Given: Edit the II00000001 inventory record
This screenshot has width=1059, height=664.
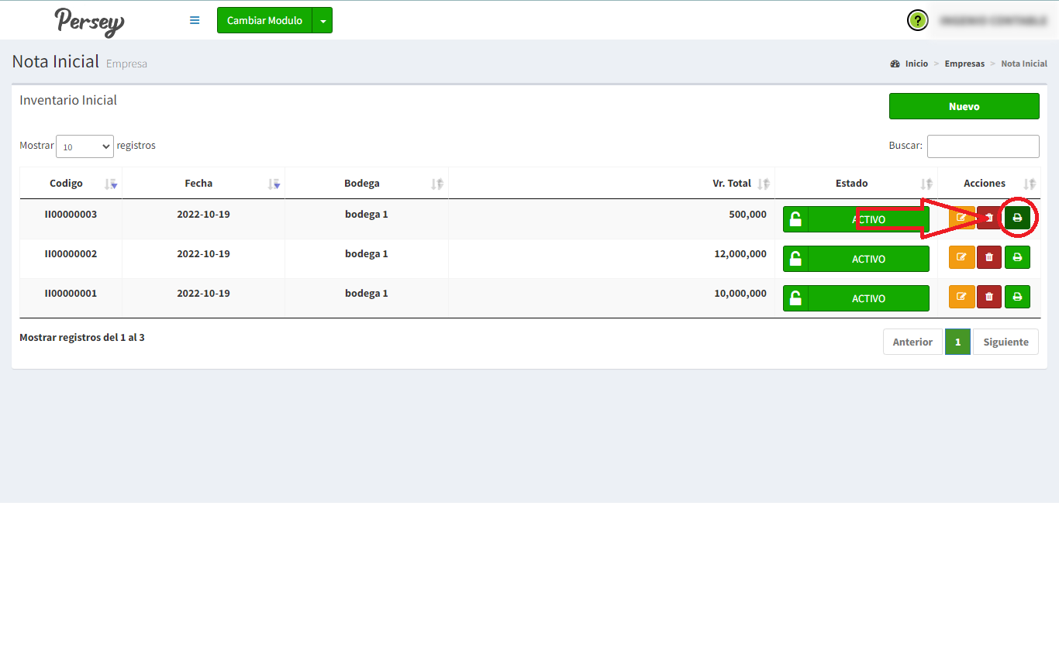Looking at the screenshot, I should (x=961, y=297).
